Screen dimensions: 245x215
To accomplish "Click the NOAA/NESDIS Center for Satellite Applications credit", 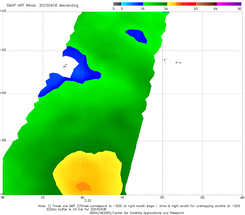I will coord(137,213).
